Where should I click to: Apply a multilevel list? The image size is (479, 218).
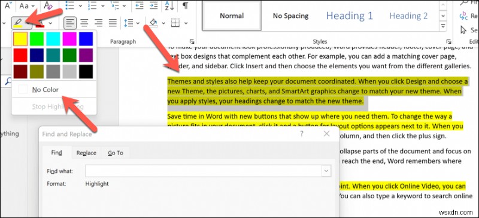(x=116, y=5)
